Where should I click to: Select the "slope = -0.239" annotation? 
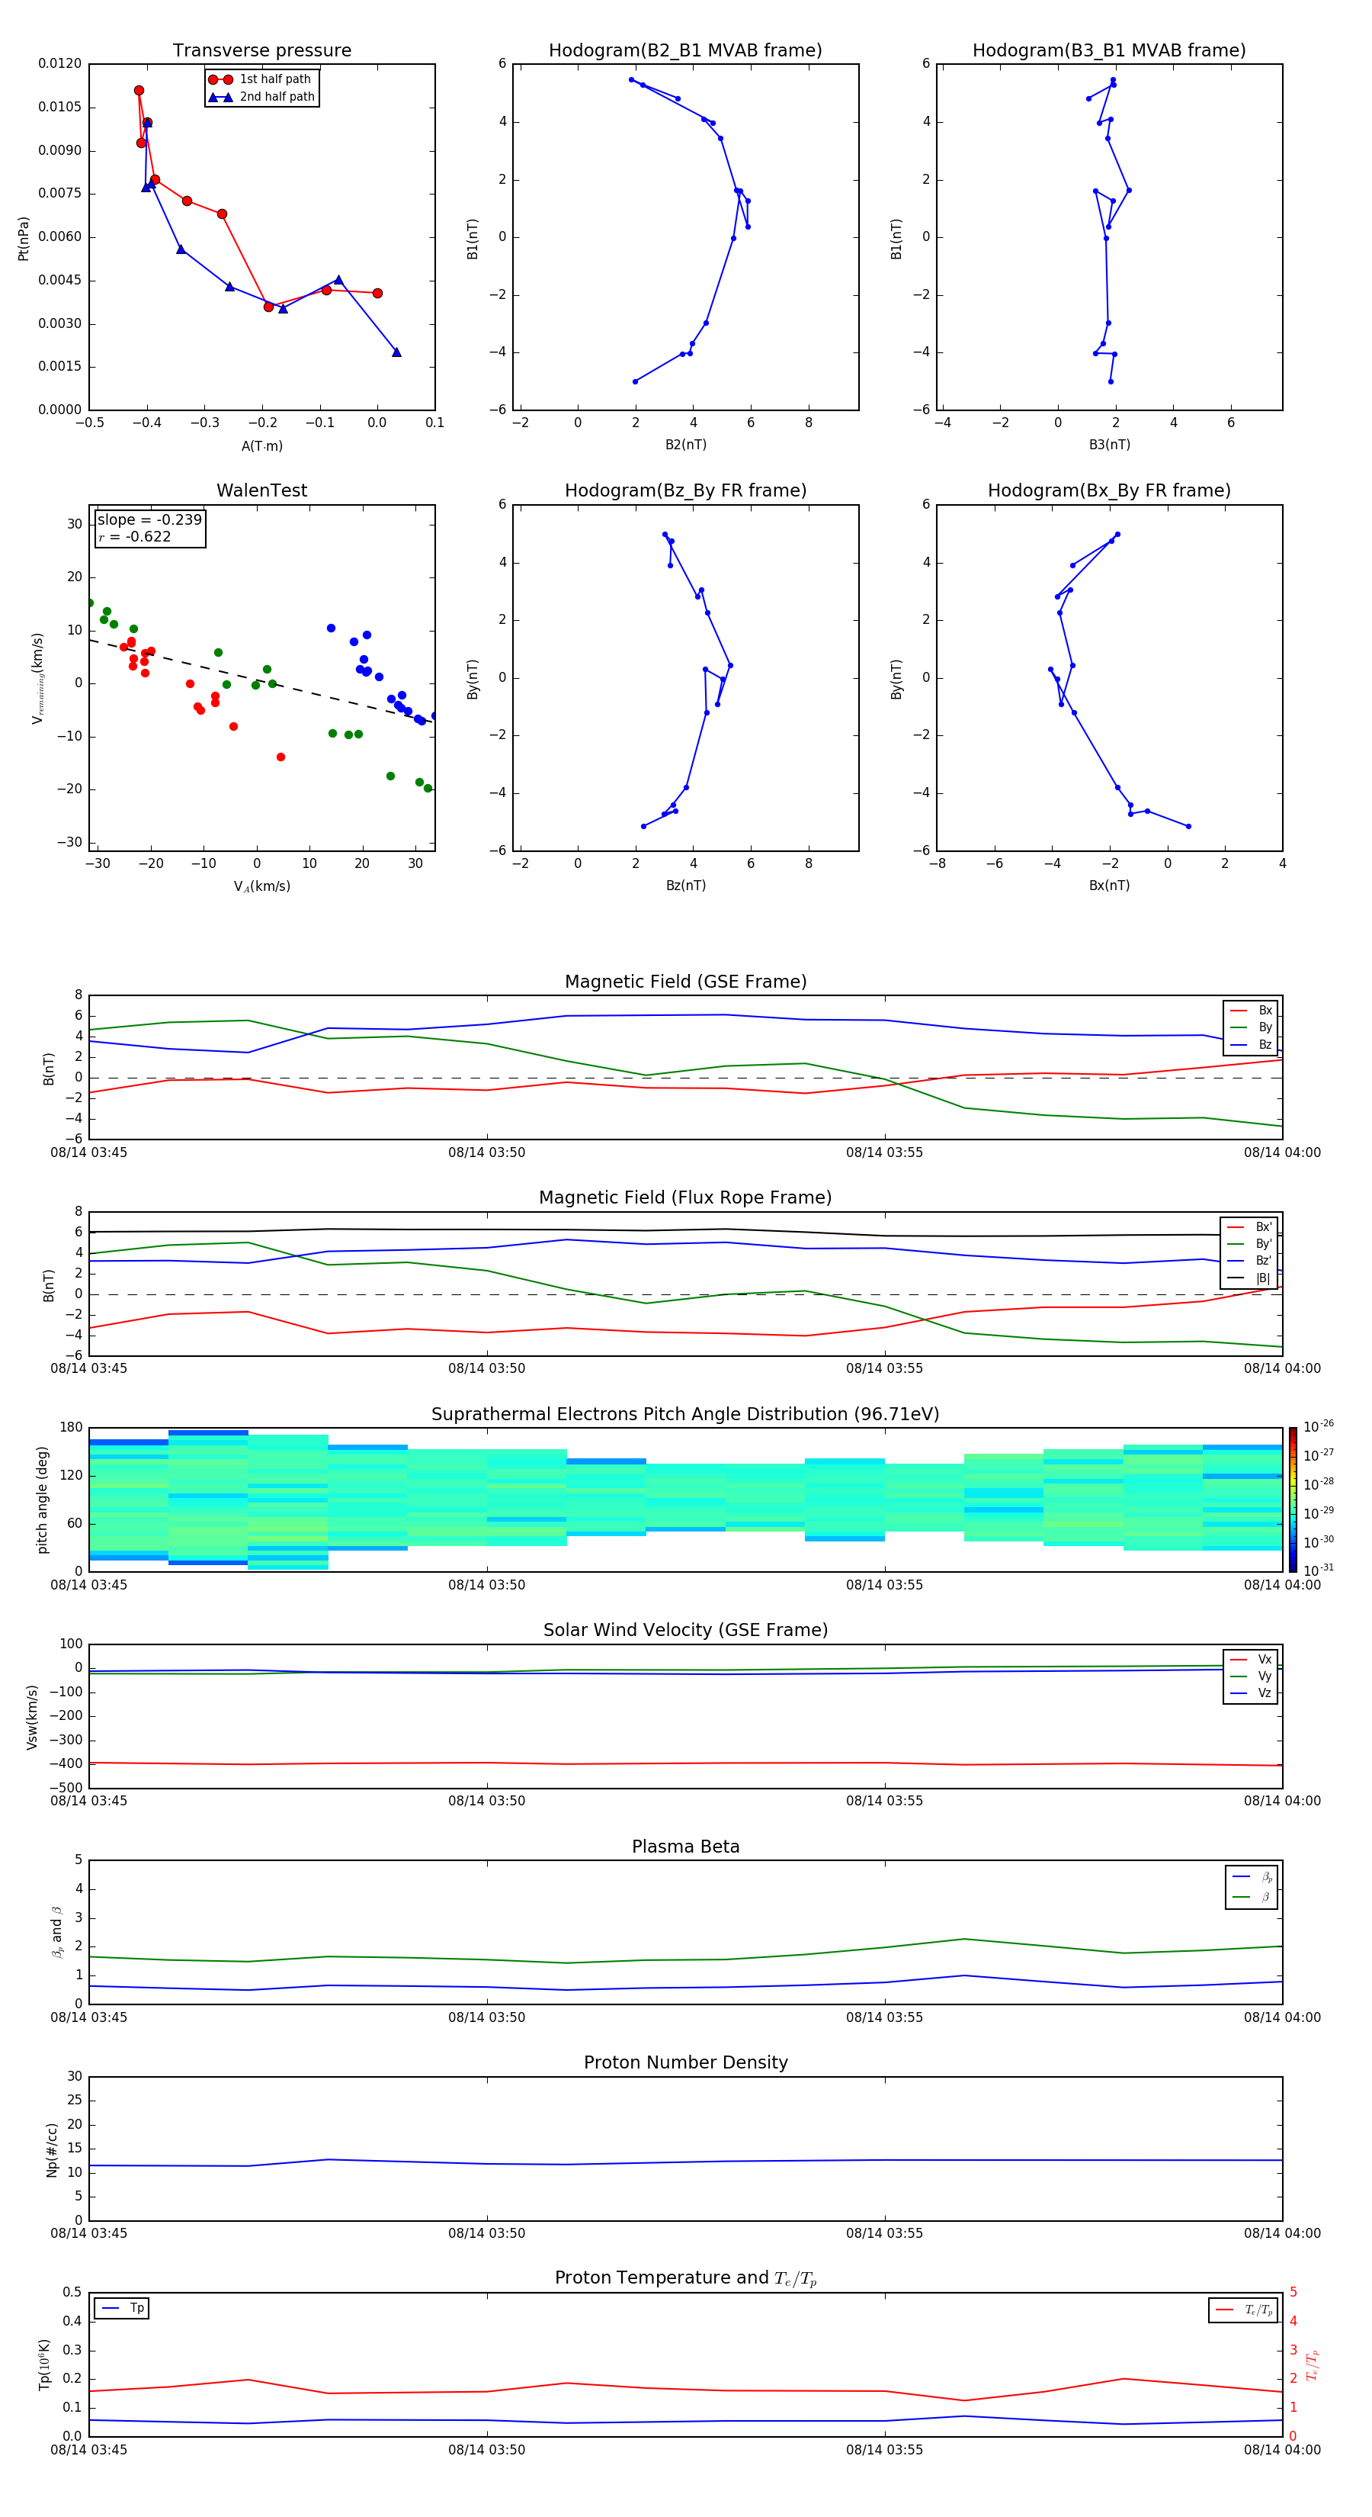click(x=149, y=520)
